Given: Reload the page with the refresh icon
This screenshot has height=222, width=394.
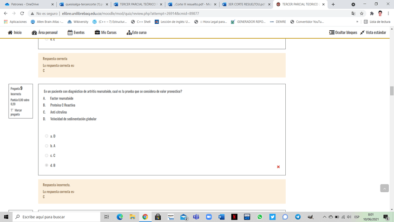Looking at the screenshot, I should tap(22, 13).
